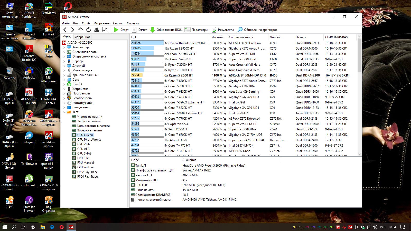This screenshot has height=231, width=411.
Task: Expand the Мультимедиа tree node
Action: pos(64,70)
